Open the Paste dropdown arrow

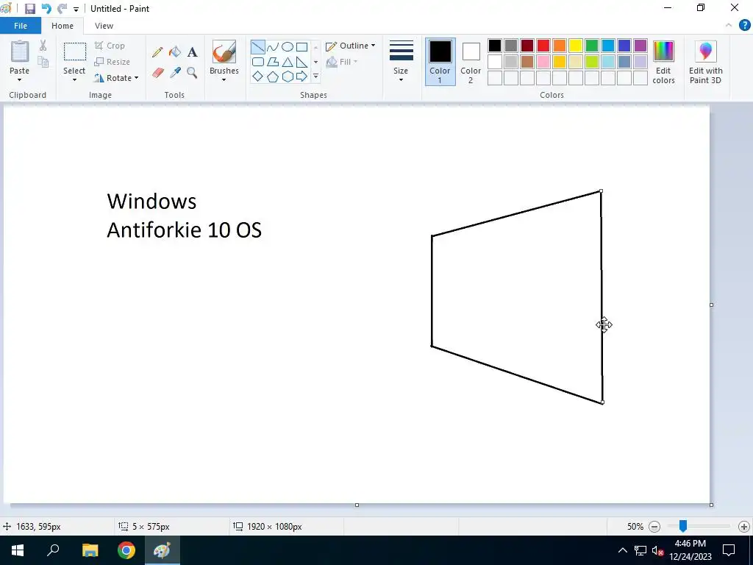coord(20,79)
